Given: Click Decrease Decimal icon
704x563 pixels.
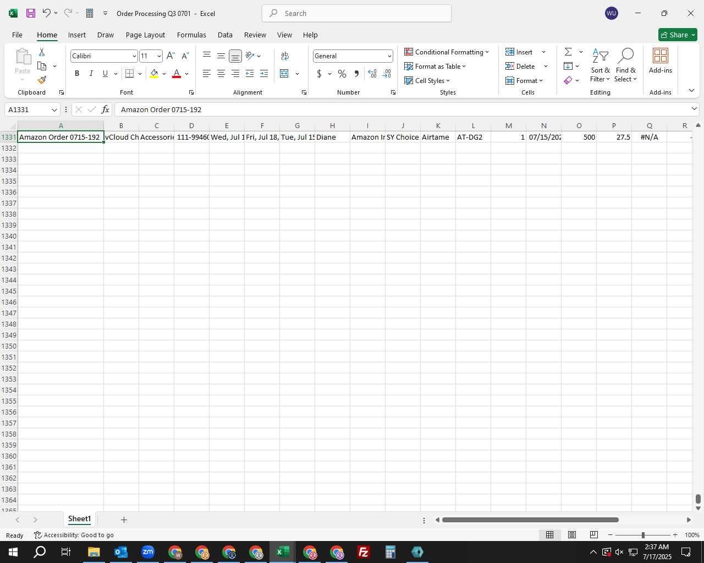Looking at the screenshot, I should click(x=387, y=74).
